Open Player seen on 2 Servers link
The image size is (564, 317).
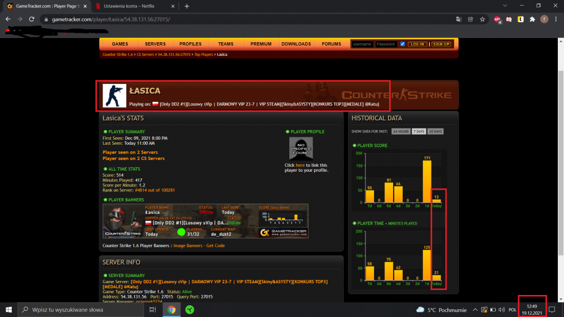click(x=130, y=152)
